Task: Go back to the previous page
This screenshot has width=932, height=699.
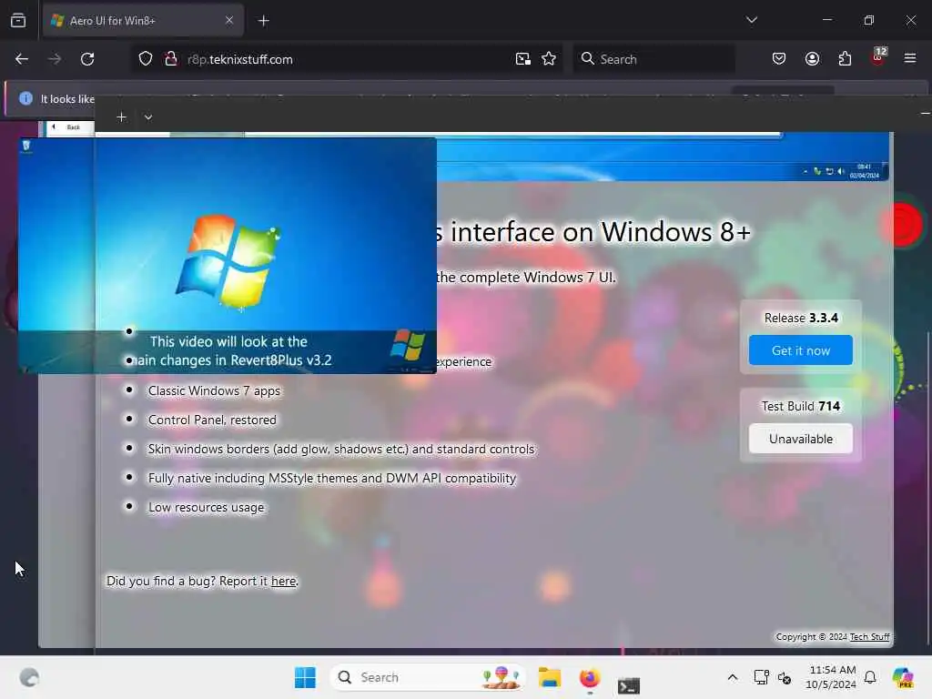Action: (22, 59)
